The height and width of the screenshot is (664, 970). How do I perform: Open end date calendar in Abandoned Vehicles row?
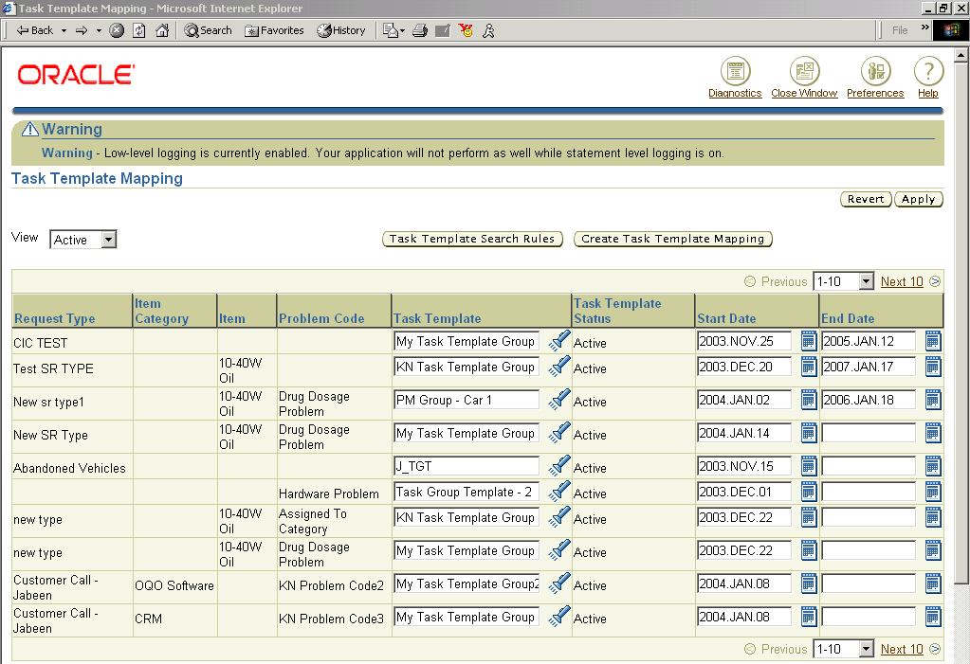[x=934, y=466]
